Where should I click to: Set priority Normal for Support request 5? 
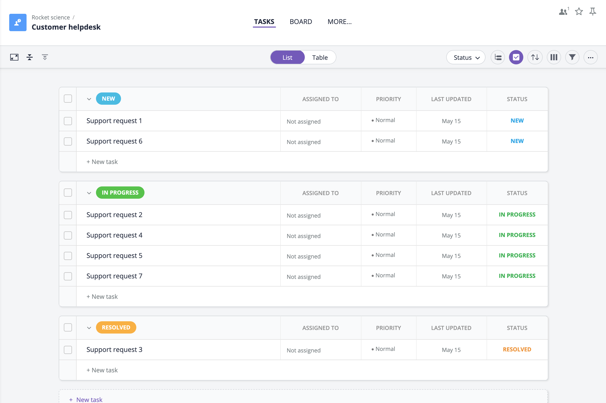tap(383, 255)
